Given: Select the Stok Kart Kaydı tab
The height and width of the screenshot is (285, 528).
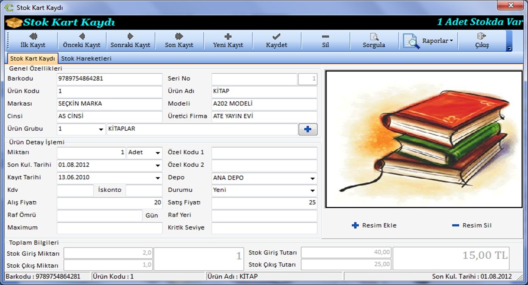Looking at the screenshot, I should point(32,59).
